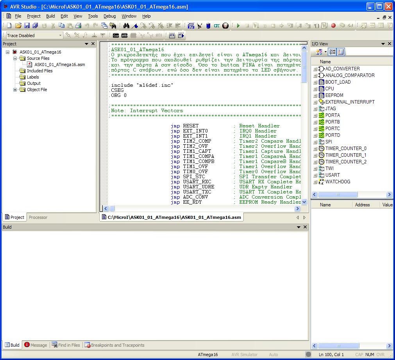
Task: Open the Tools menu
Action: point(93,16)
